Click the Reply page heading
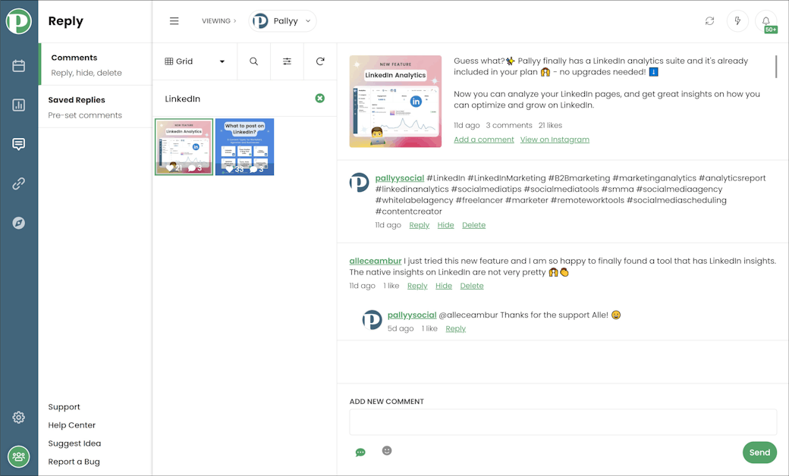 [65, 21]
